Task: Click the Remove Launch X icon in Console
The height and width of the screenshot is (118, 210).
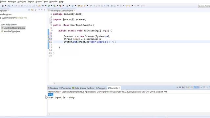Action: 180,88
